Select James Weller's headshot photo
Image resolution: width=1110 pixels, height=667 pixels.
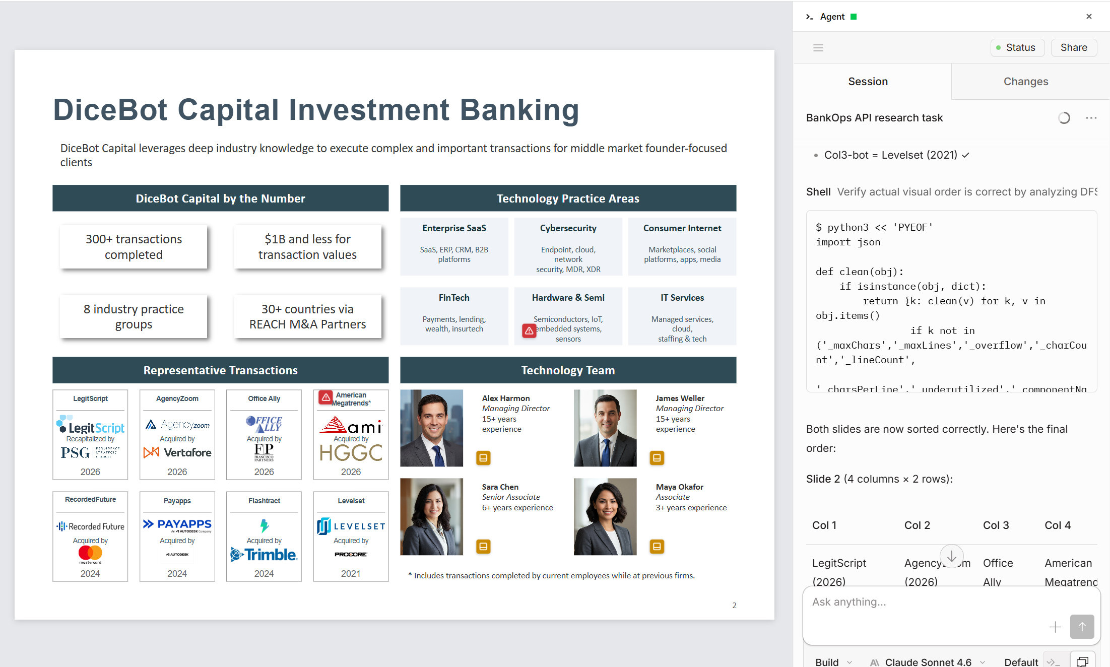click(x=605, y=428)
